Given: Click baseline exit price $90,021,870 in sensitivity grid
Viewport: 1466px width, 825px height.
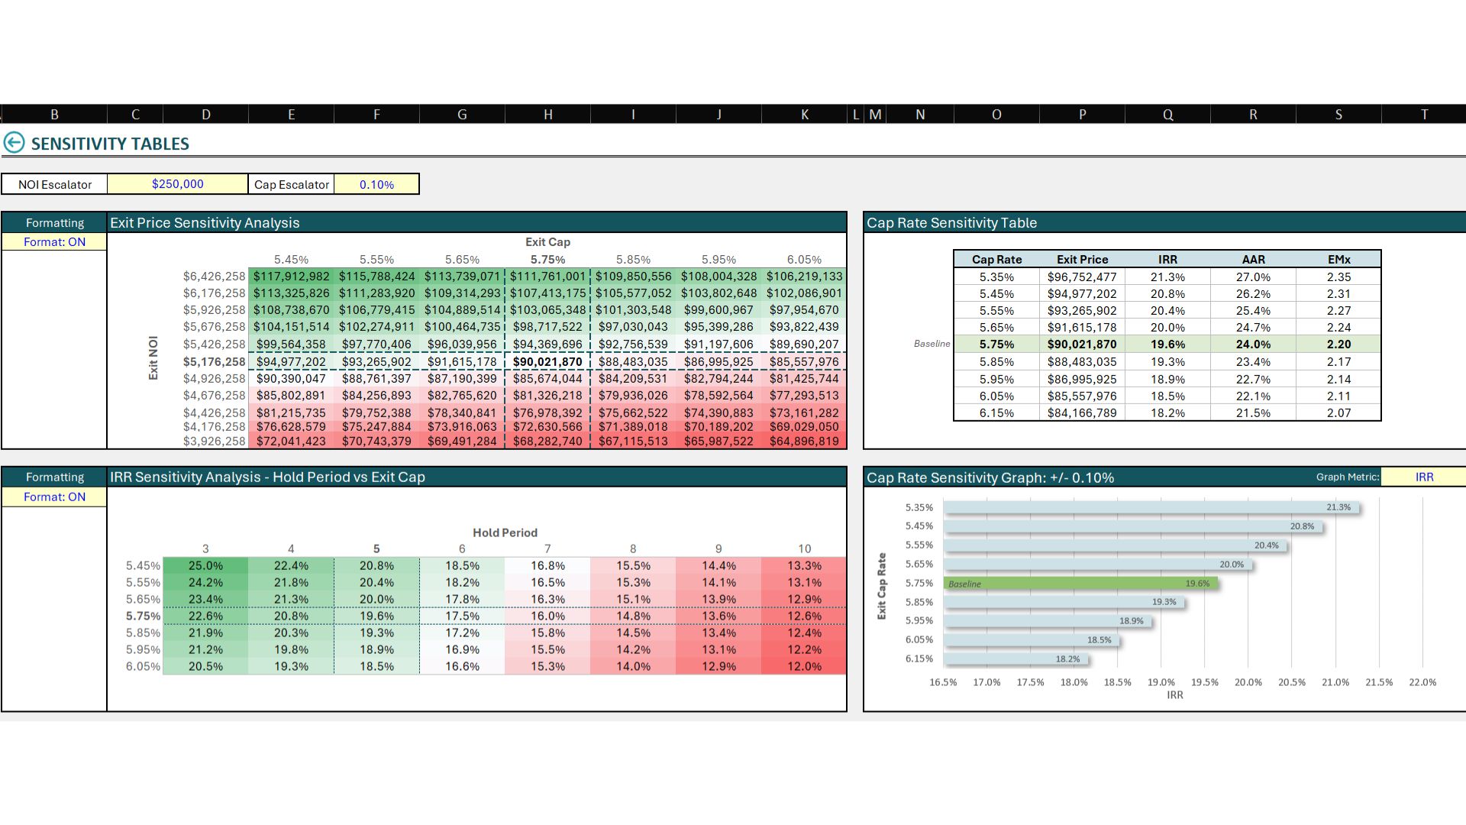Looking at the screenshot, I should click(x=547, y=362).
